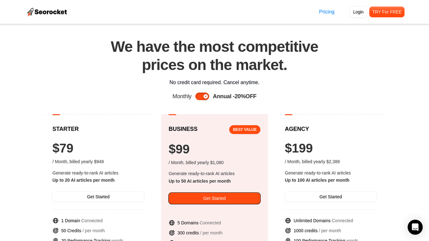Open the Pricing menu link

click(x=327, y=12)
